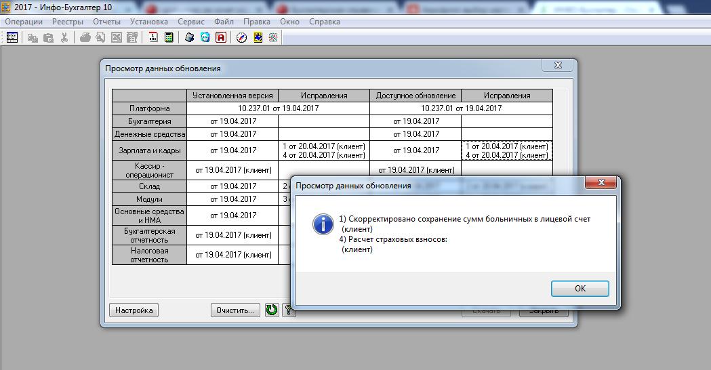This screenshot has height=370, width=711.
Task: Click the green refresh arrow icon
Action: (272, 310)
